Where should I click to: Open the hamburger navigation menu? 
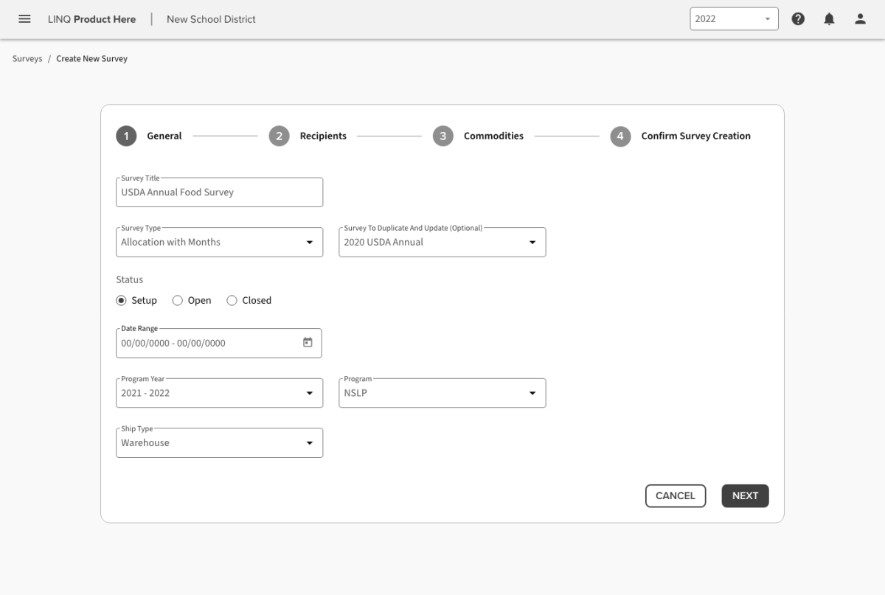pyautogui.click(x=24, y=19)
